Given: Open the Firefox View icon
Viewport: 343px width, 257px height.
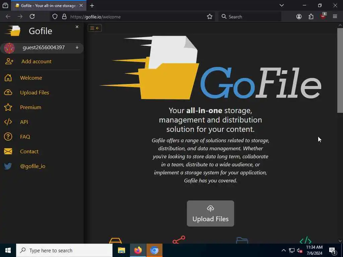Looking at the screenshot, I should click(x=5, y=6).
